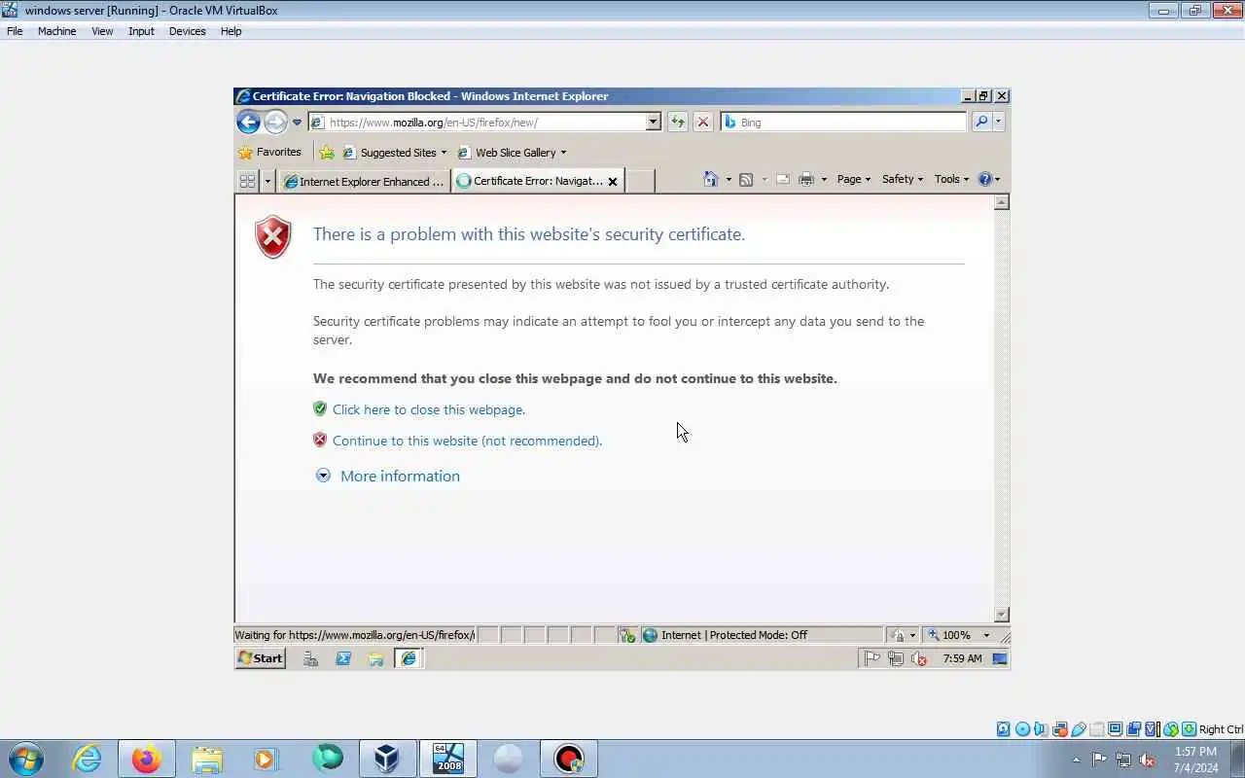
Task: Open Internet Explorer on the host taskbar
Action: tap(88, 759)
